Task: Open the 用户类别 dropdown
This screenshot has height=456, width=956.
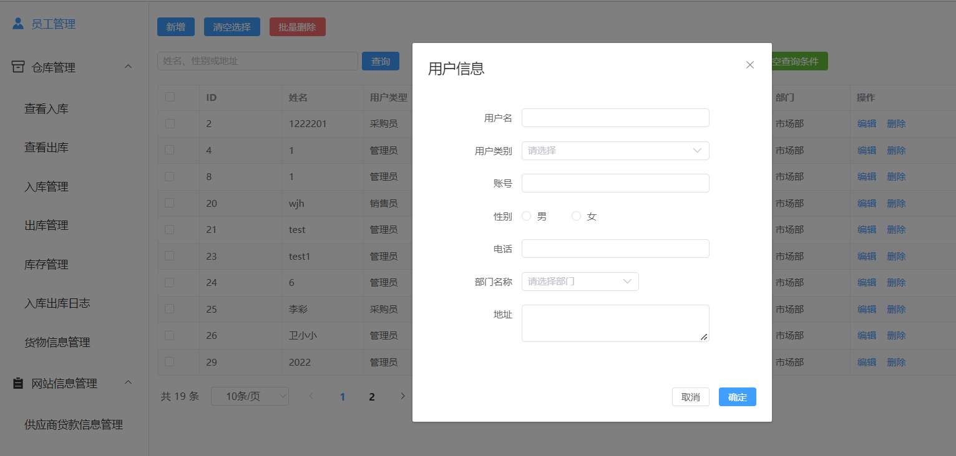Action: (x=615, y=151)
